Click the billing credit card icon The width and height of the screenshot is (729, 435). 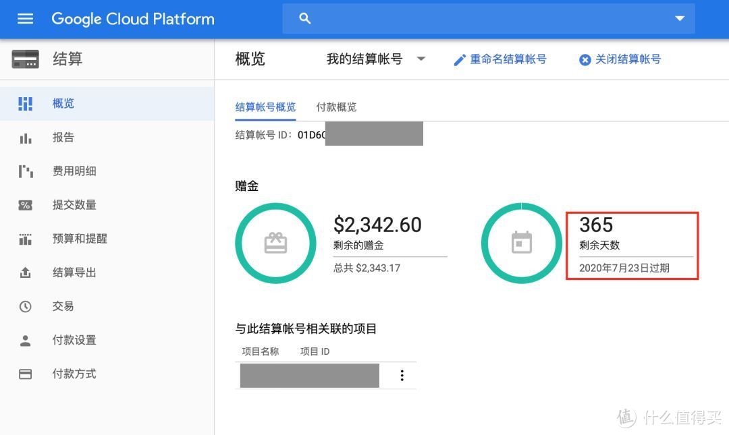click(25, 59)
